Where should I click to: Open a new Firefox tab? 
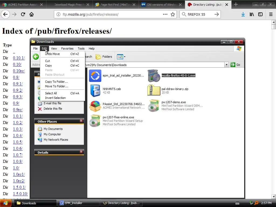tap(236, 5)
